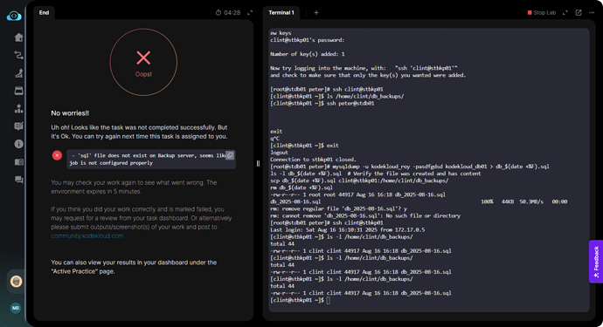Screen dimensions: 603x327
Task: Open learning paths route icon
Action: (x=18, y=55)
